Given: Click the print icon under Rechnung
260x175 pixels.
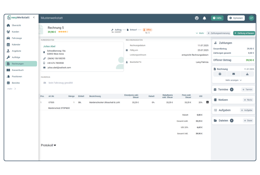Looking at the screenshot, I should pos(220,74).
